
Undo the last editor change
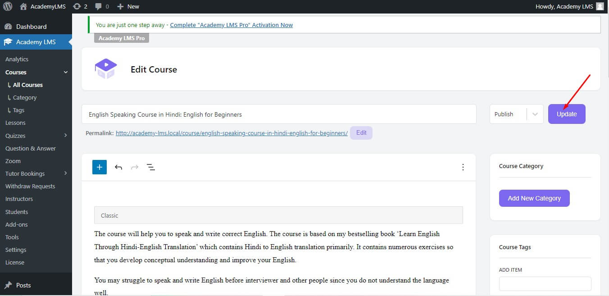coord(118,167)
